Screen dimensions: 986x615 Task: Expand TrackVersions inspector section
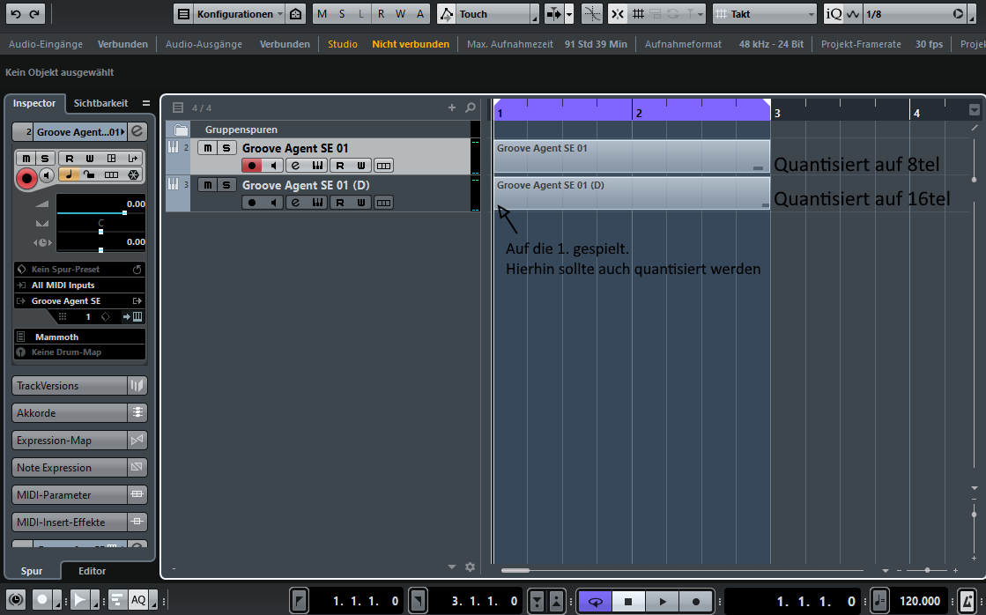point(80,385)
